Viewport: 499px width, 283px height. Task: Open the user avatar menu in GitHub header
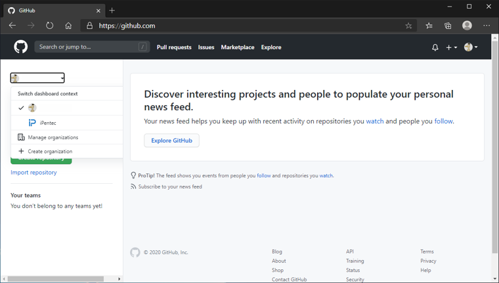point(471,47)
